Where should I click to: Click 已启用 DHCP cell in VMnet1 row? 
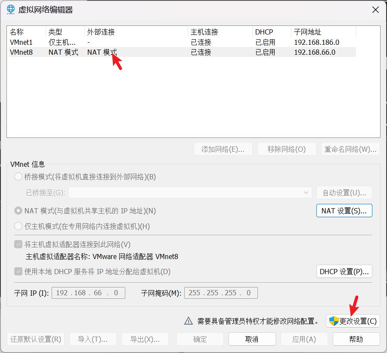point(265,42)
